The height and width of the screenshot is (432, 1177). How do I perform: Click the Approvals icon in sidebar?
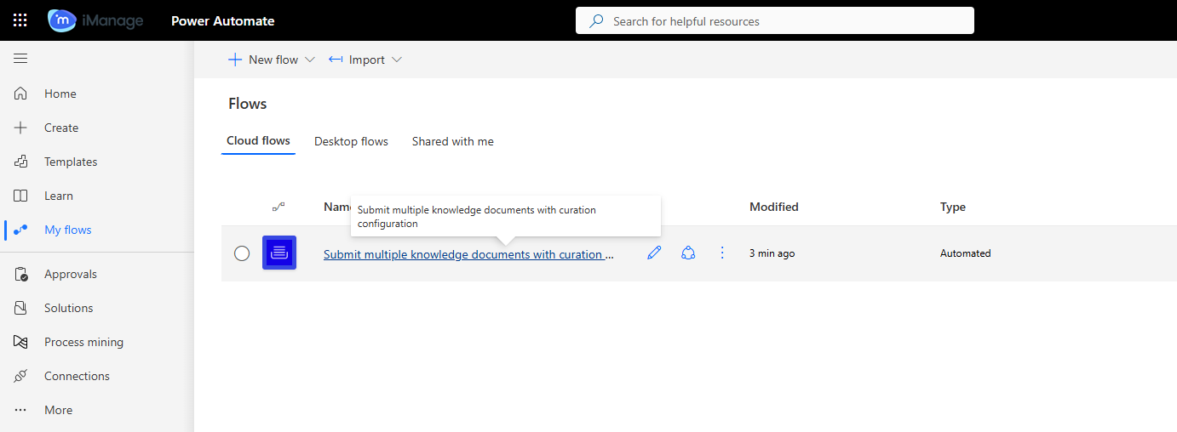point(21,274)
